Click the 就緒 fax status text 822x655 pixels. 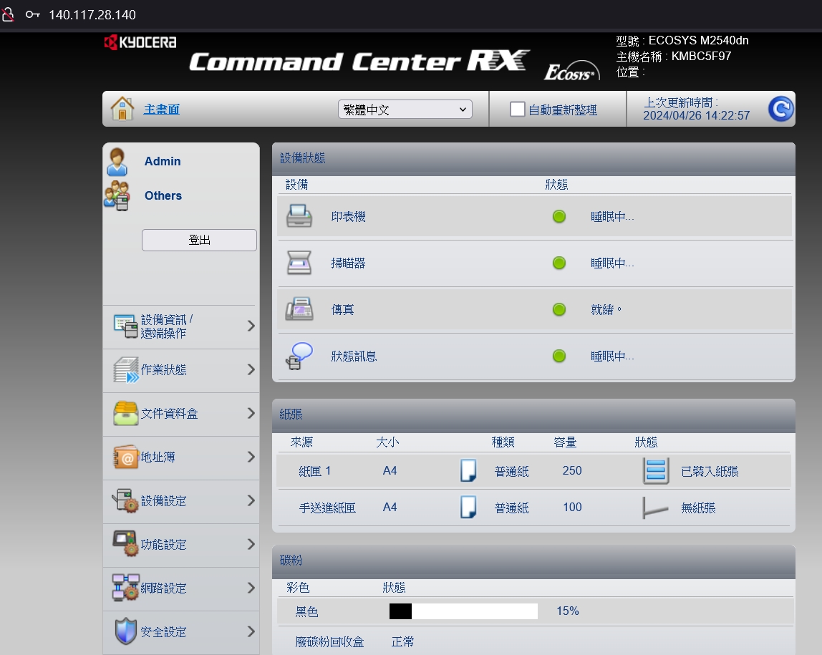pyautogui.click(x=606, y=310)
